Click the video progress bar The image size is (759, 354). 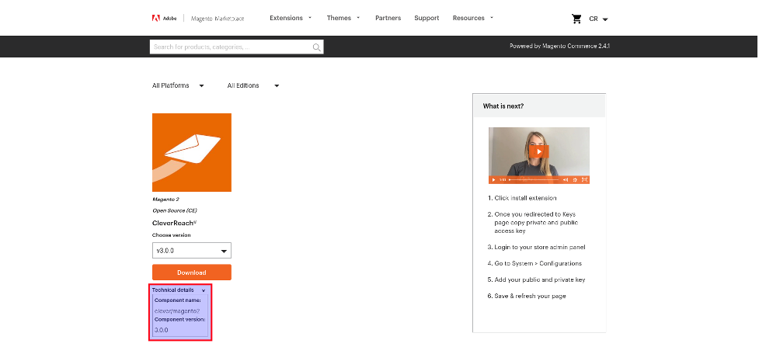tap(532, 179)
